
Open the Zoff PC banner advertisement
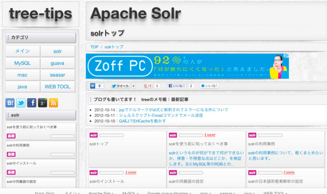187,66
